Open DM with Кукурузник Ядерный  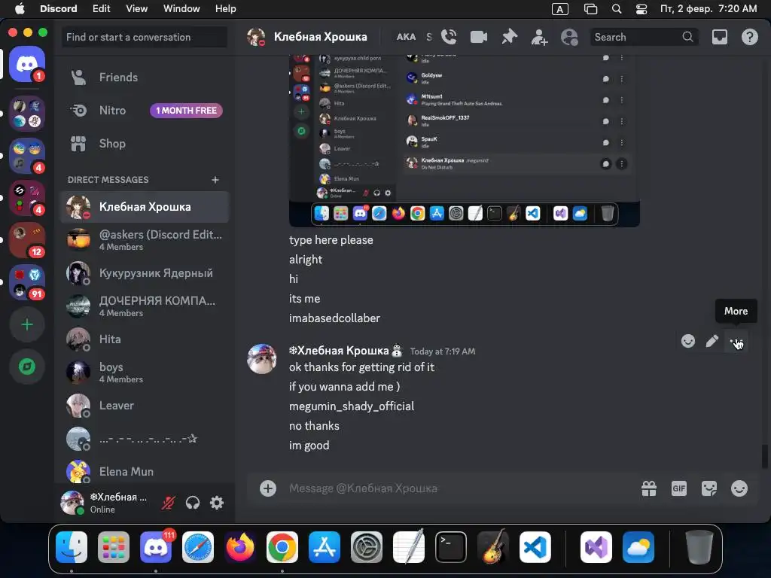coord(145,272)
